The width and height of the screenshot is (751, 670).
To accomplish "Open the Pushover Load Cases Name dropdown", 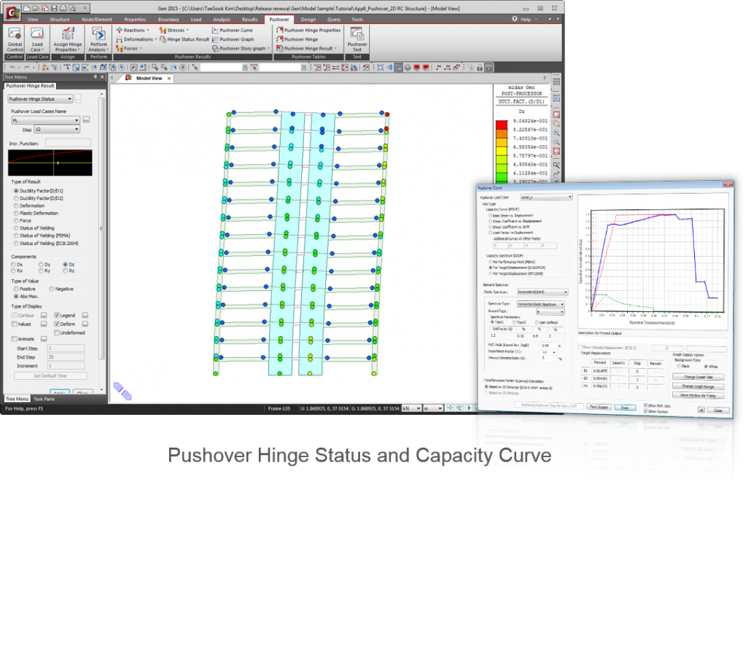I will [x=45, y=120].
